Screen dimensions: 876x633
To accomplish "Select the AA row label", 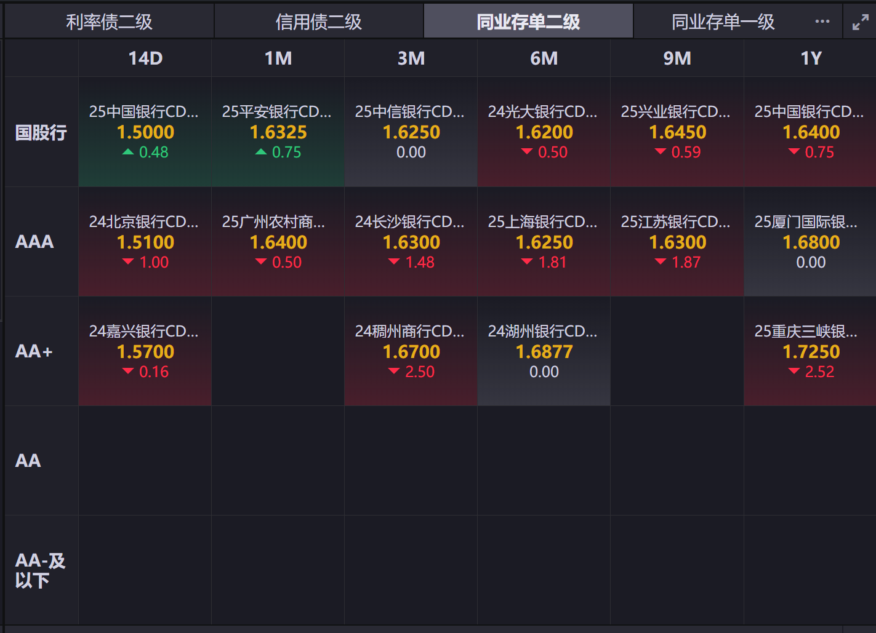I will tap(41, 461).
